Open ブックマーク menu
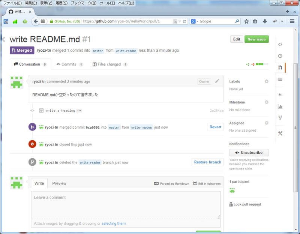300x234 pixels. (x=84, y=3)
